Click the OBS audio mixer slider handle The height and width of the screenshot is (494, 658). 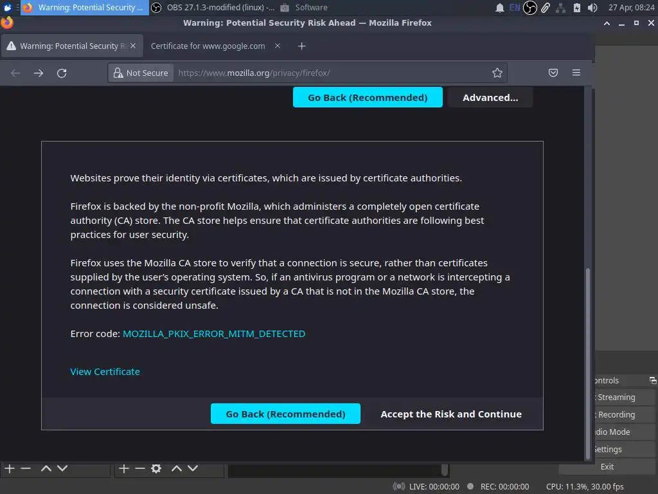pos(445,469)
